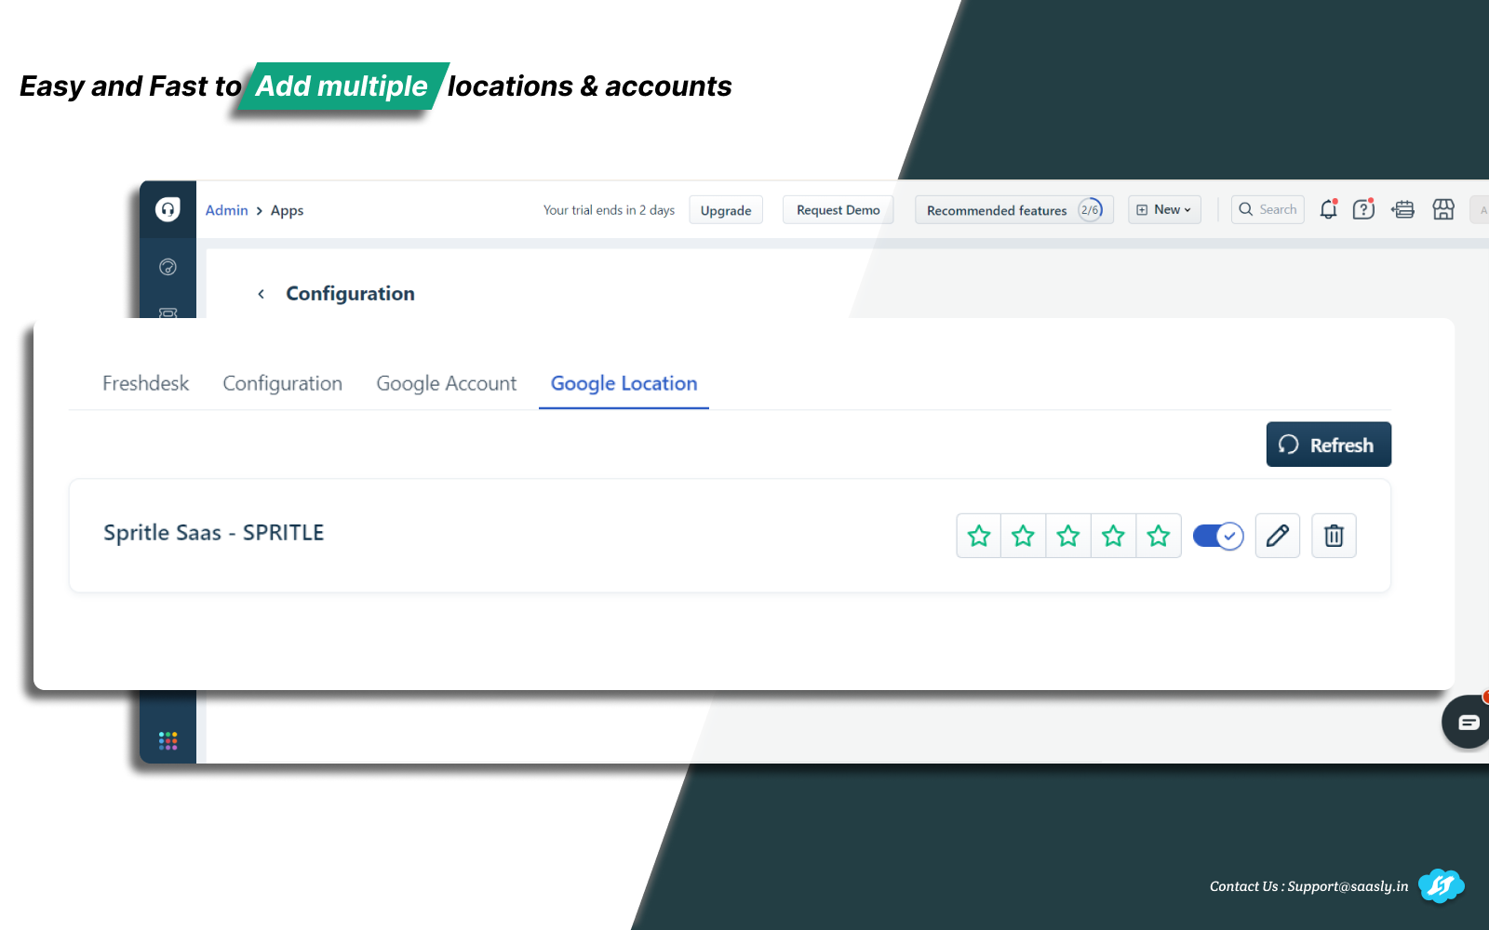Screen dimensions: 1489x930
Task: Switch to the Google Account tab
Action: (x=447, y=383)
